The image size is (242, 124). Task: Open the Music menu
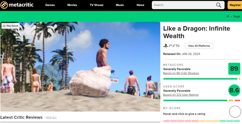(120, 5)
